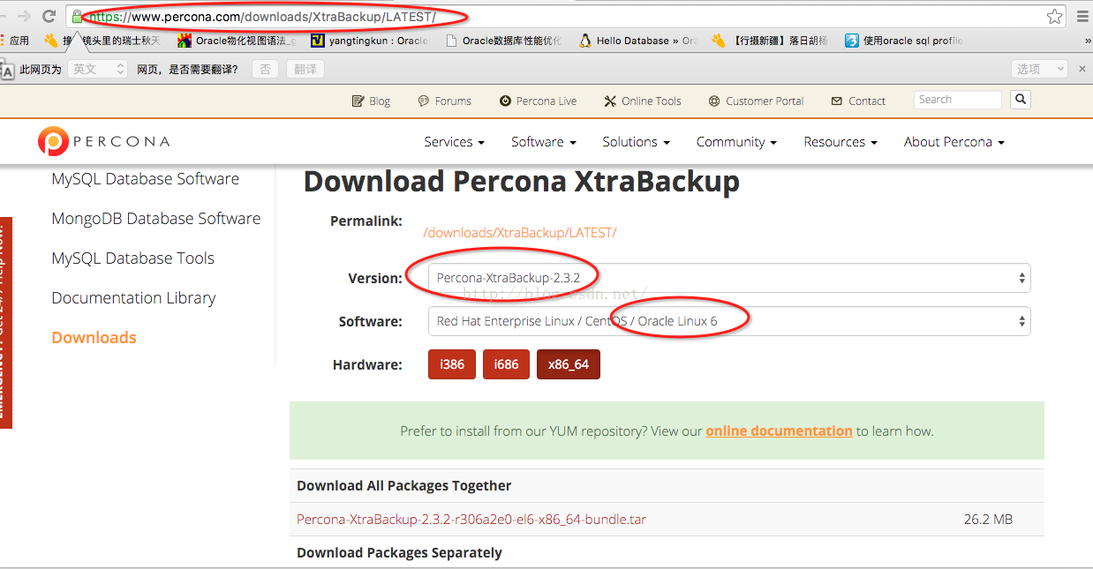Select Downloads in the sidebar

(94, 338)
